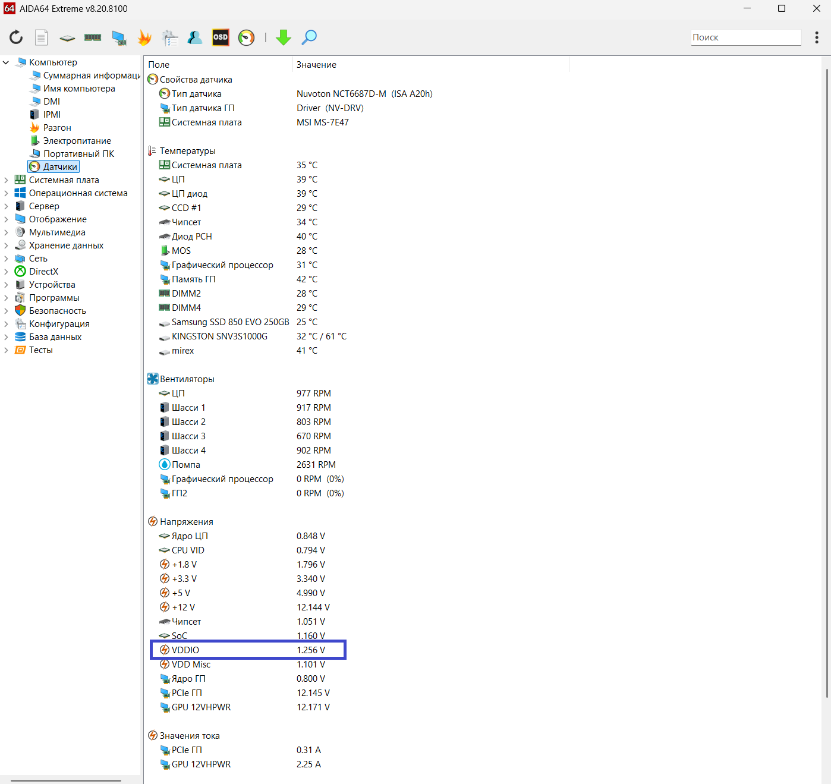This screenshot has width=831, height=784.
Task: Expand the Системная плата tree chevron
Action: point(6,180)
